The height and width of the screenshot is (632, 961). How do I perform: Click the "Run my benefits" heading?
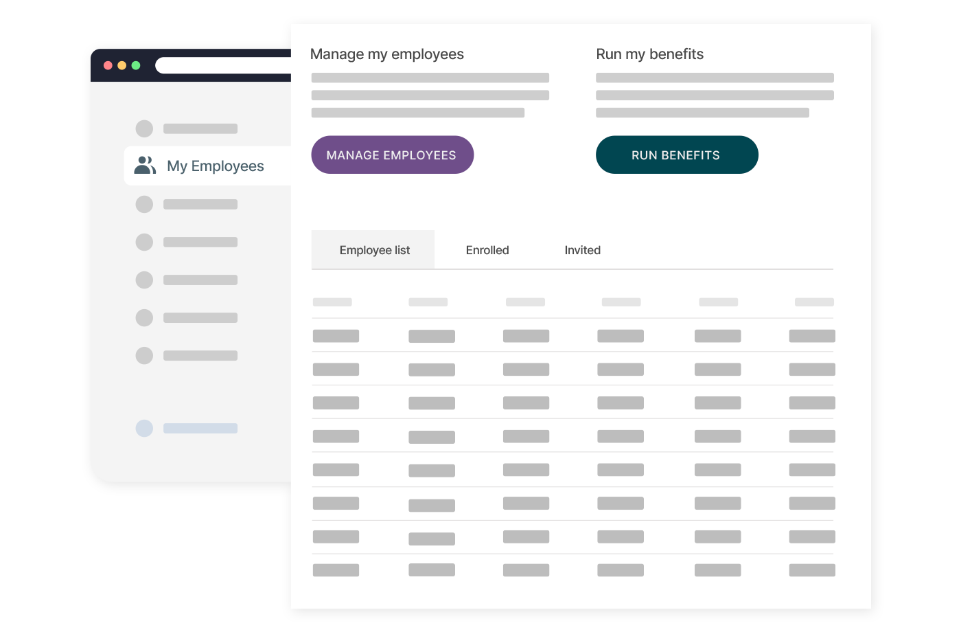tap(649, 54)
